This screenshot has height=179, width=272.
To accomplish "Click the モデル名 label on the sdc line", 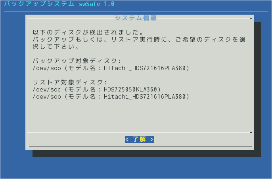I will click(x=82, y=89).
